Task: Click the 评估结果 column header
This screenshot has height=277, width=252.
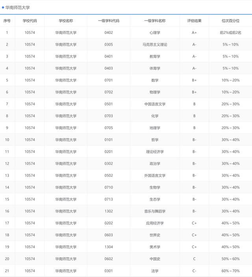Action: pos(195,21)
